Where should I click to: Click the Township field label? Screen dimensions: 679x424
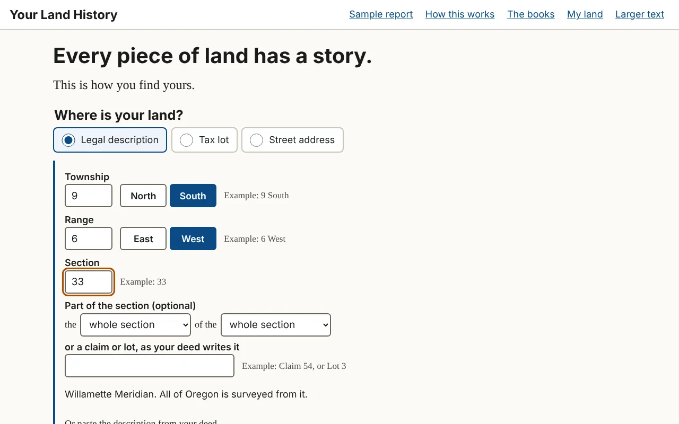87,177
